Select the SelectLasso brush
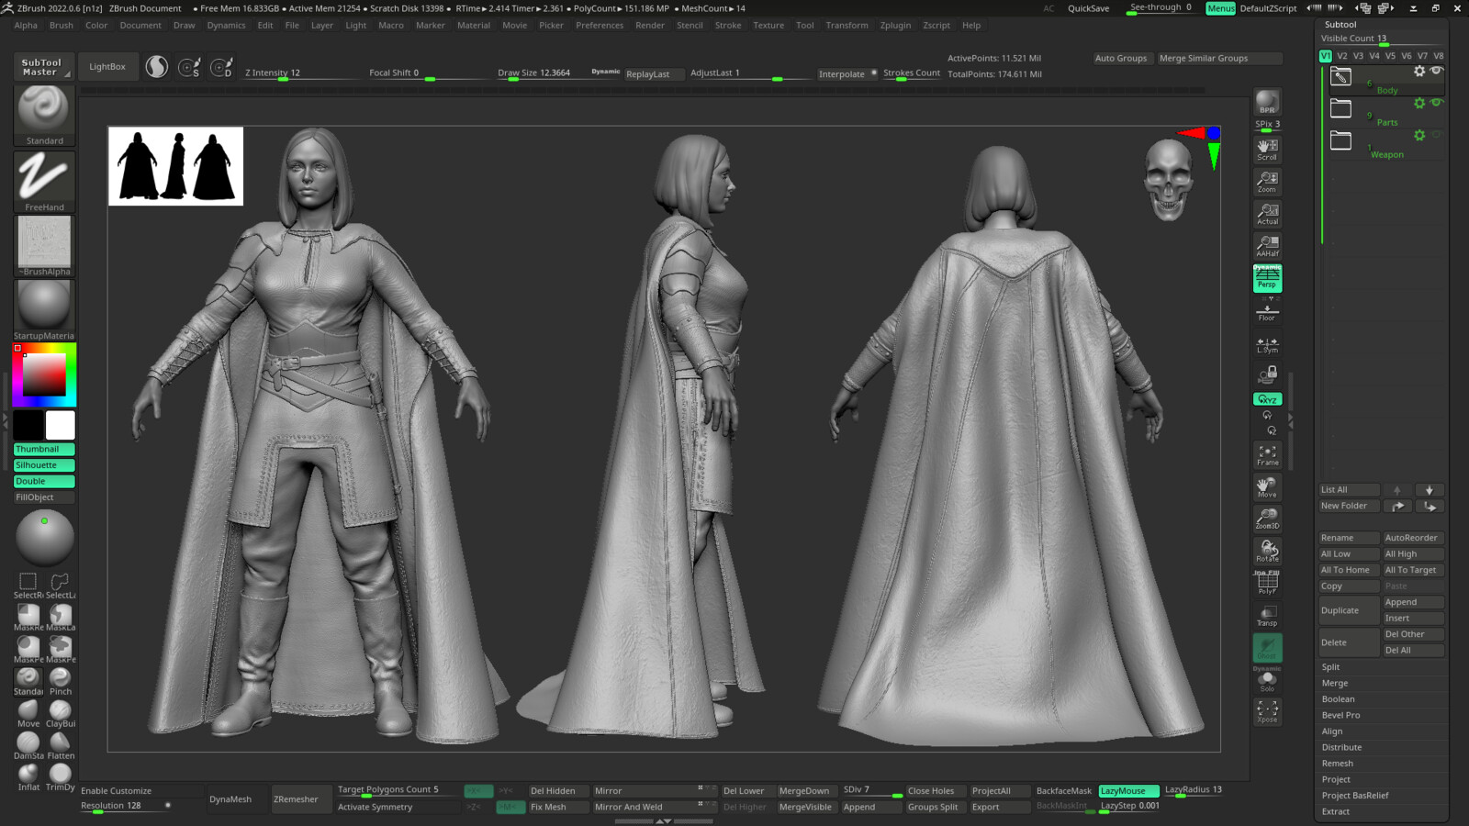The height and width of the screenshot is (826, 1469). tap(61, 586)
